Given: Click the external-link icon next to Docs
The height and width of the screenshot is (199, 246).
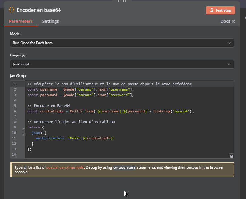Looking at the screenshot, I should coord(233,21).
